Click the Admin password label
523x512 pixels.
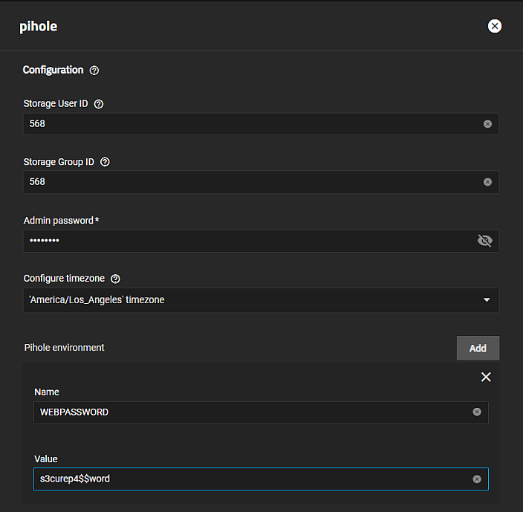[x=61, y=221]
